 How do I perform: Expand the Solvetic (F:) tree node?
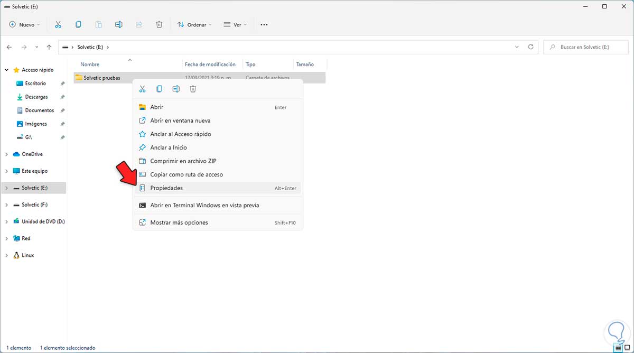pyautogui.click(x=7, y=205)
